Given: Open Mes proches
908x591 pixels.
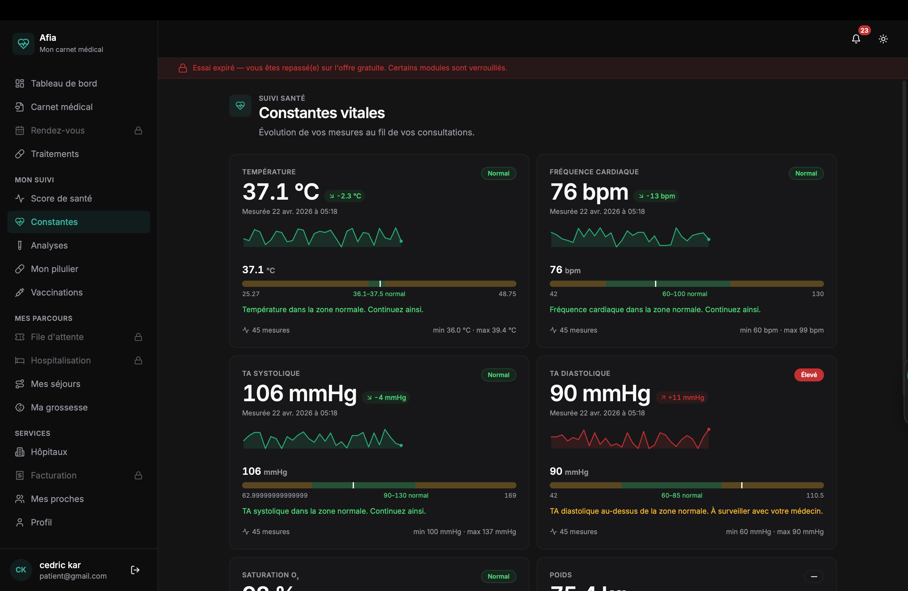Looking at the screenshot, I should (x=78, y=499).
